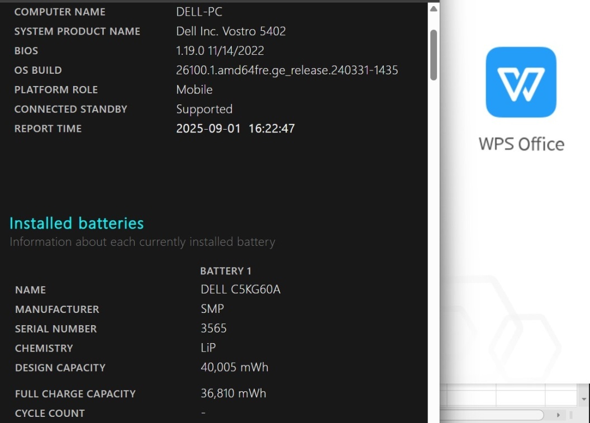Click the DESIGN CAPACITY label

point(60,368)
